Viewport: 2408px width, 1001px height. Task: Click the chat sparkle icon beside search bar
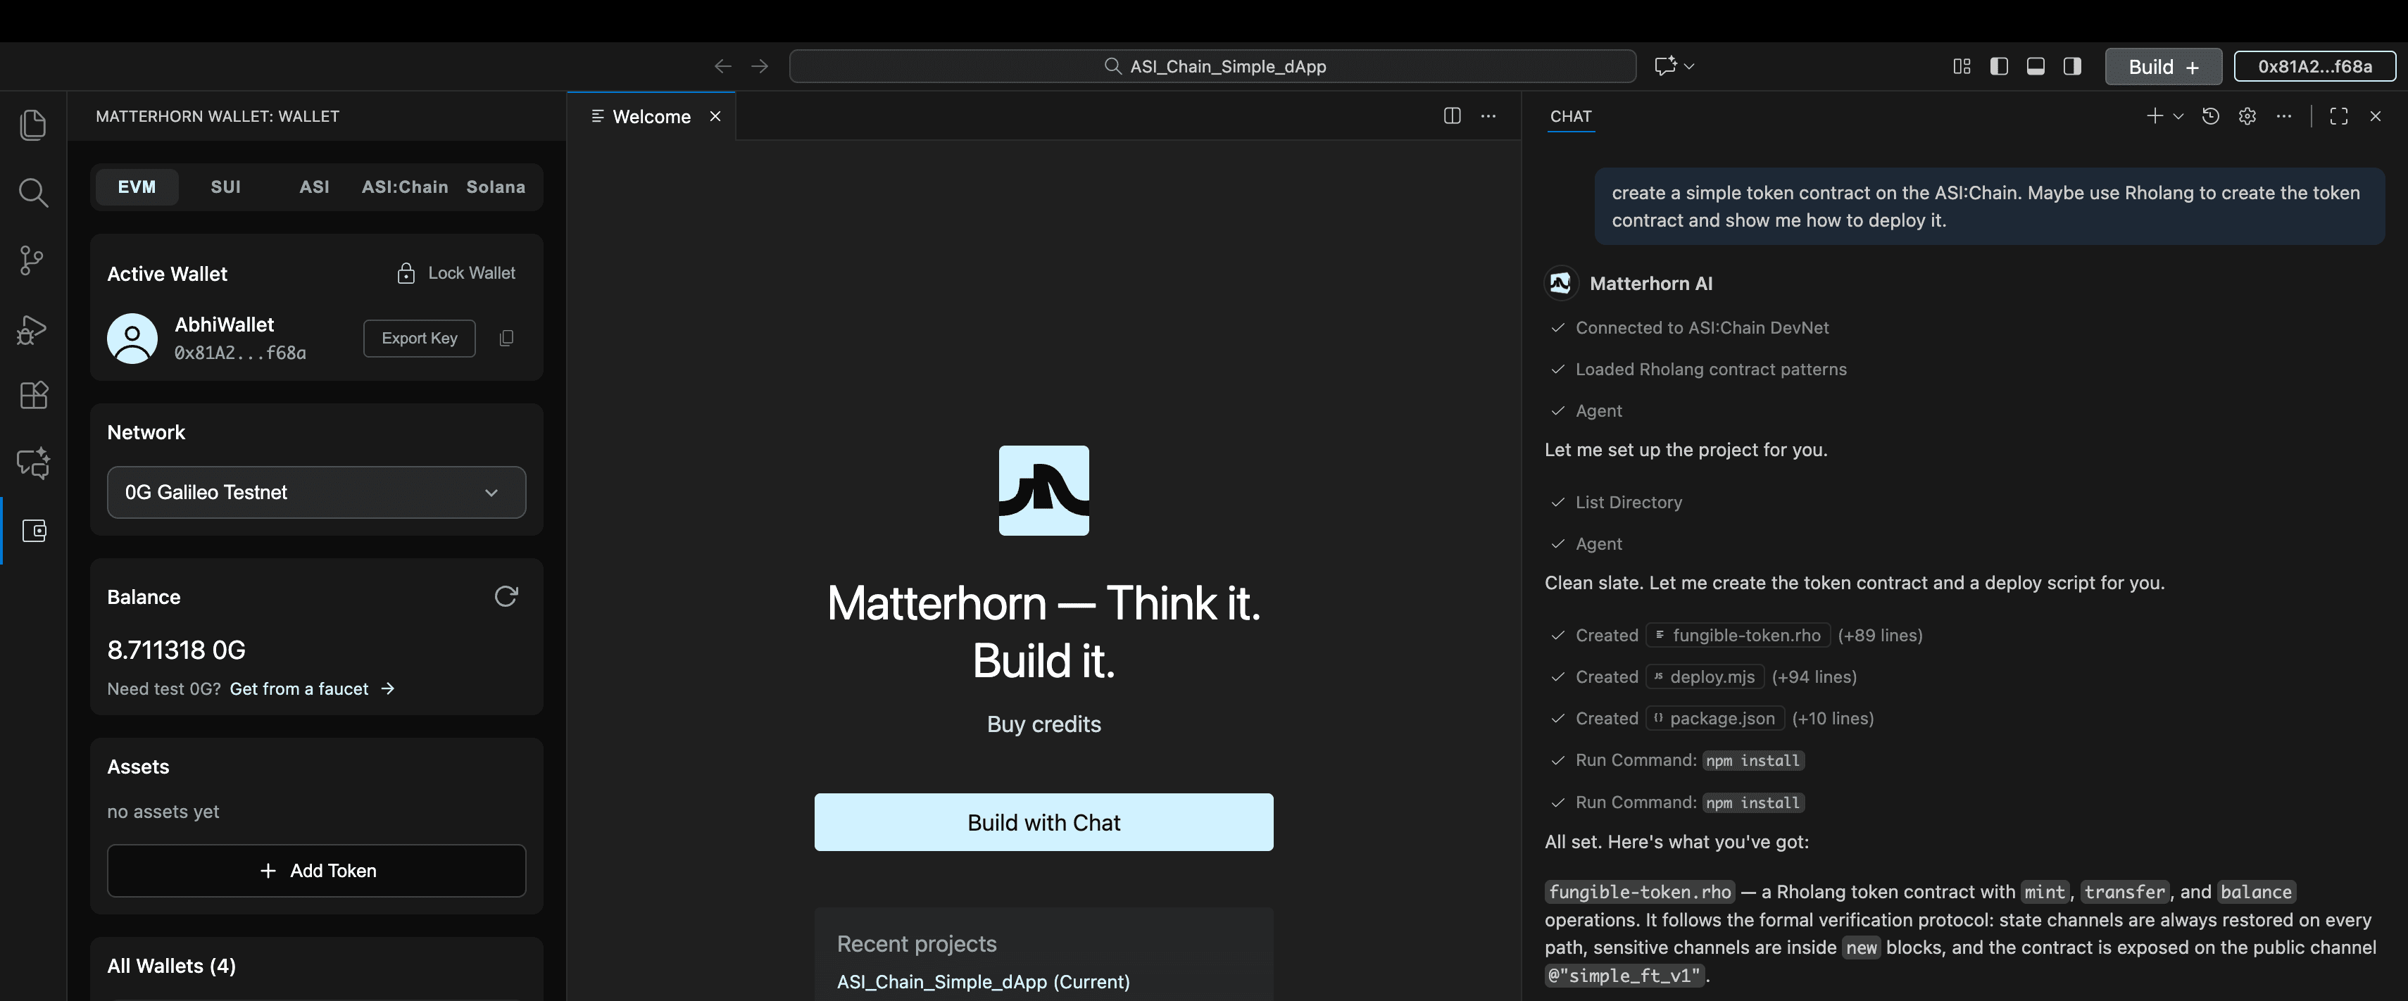point(1665,66)
